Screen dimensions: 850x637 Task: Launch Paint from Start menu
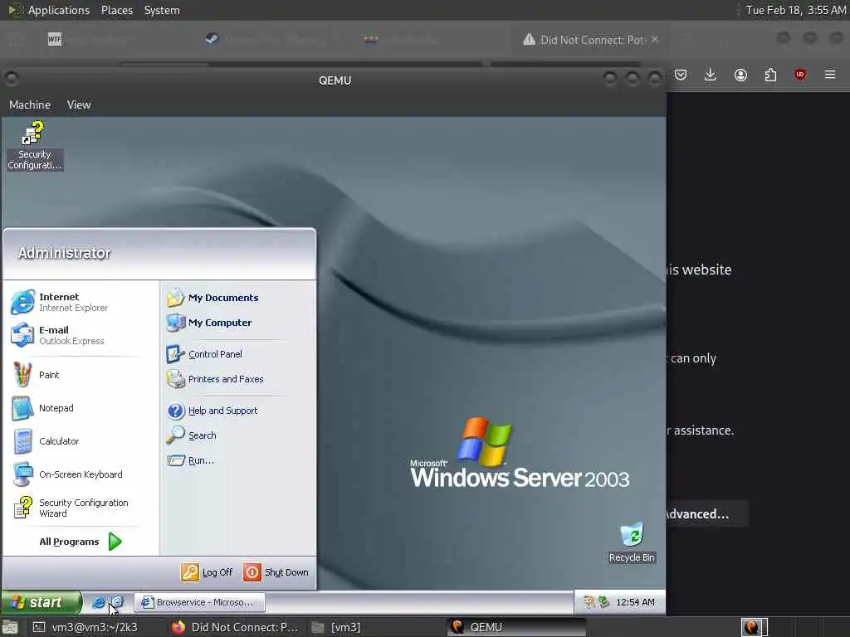pos(81,375)
